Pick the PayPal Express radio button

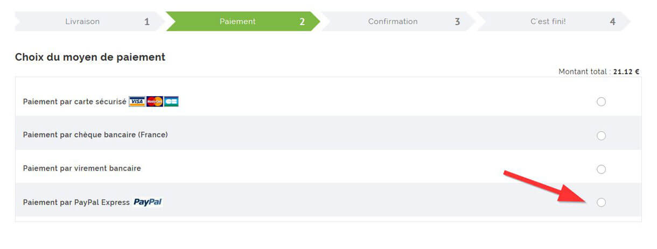pos(601,202)
